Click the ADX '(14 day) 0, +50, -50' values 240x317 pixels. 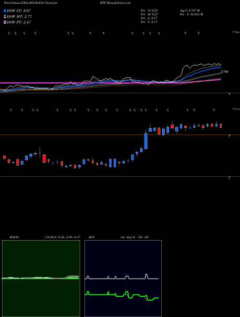coord(134,237)
